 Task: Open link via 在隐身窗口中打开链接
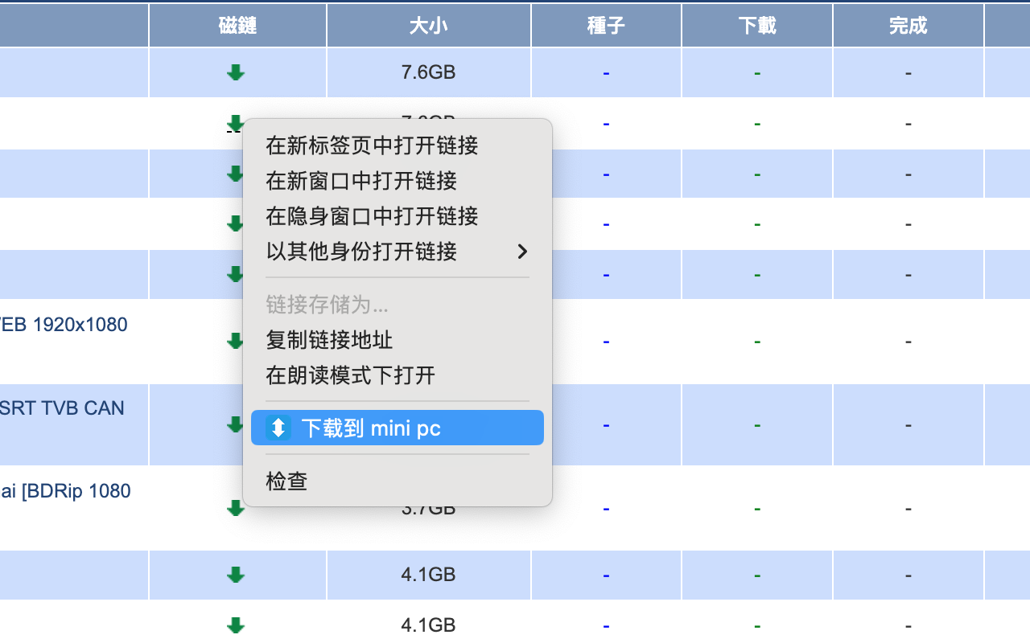pyautogui.click(x=398, y=216)
